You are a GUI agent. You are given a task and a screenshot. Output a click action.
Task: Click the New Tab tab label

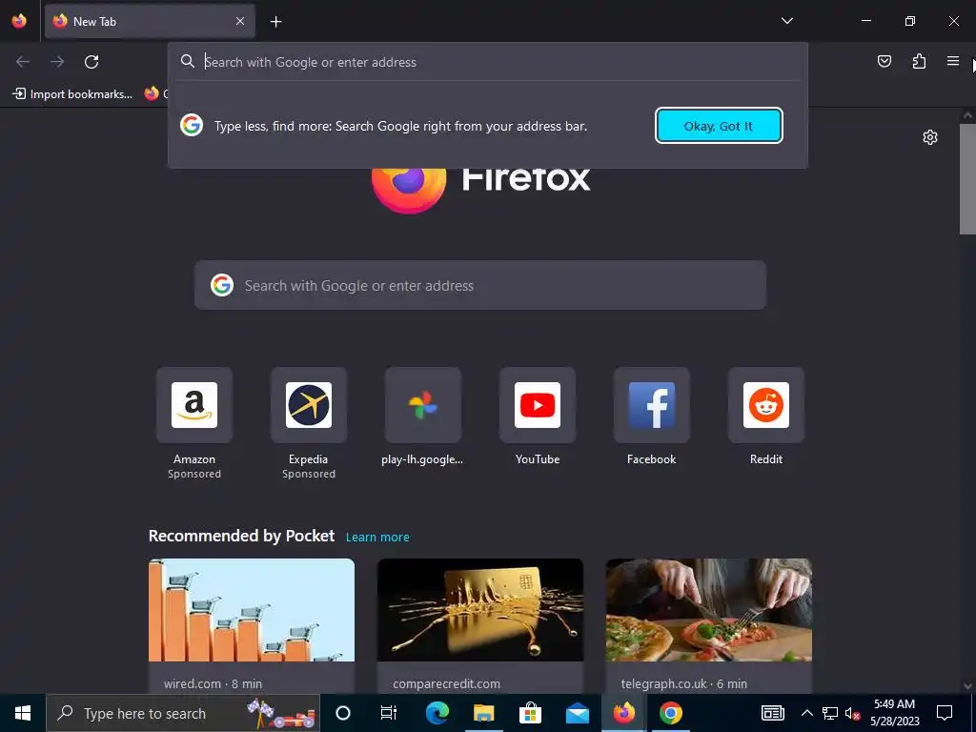94,21
